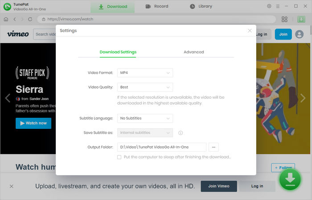
Task: Open the Save Subtitle as dropdown
Action: pyautogui.click(x=145, y=133)
